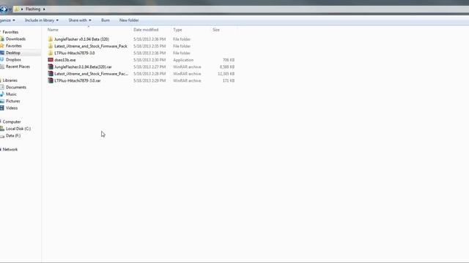Click the Local Disk (C:) drive icon
This screenshot has width=469, height=263.
click(2, 129)
